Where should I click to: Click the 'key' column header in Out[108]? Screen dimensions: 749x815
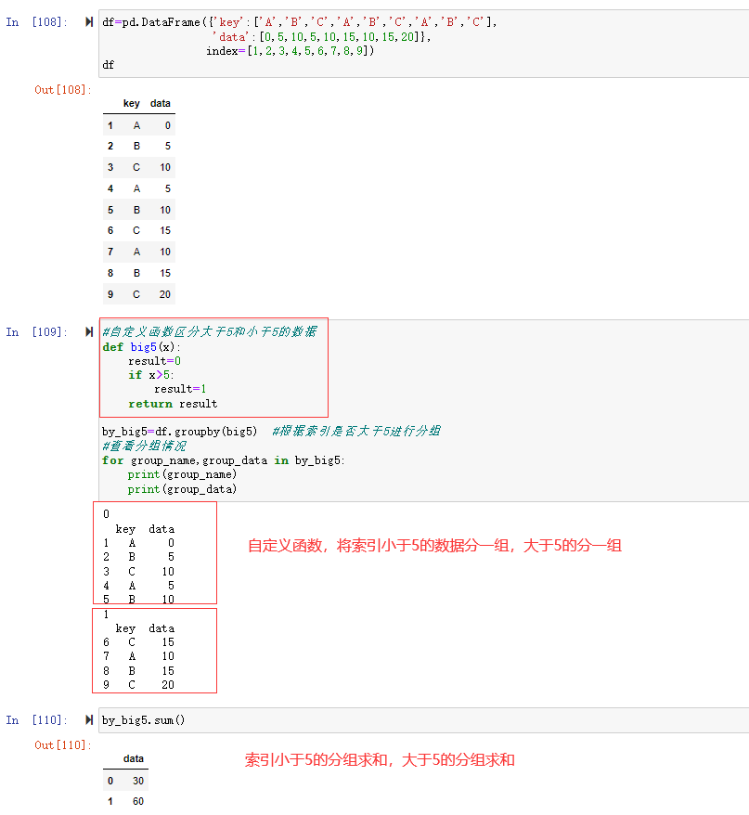point(132,103)
